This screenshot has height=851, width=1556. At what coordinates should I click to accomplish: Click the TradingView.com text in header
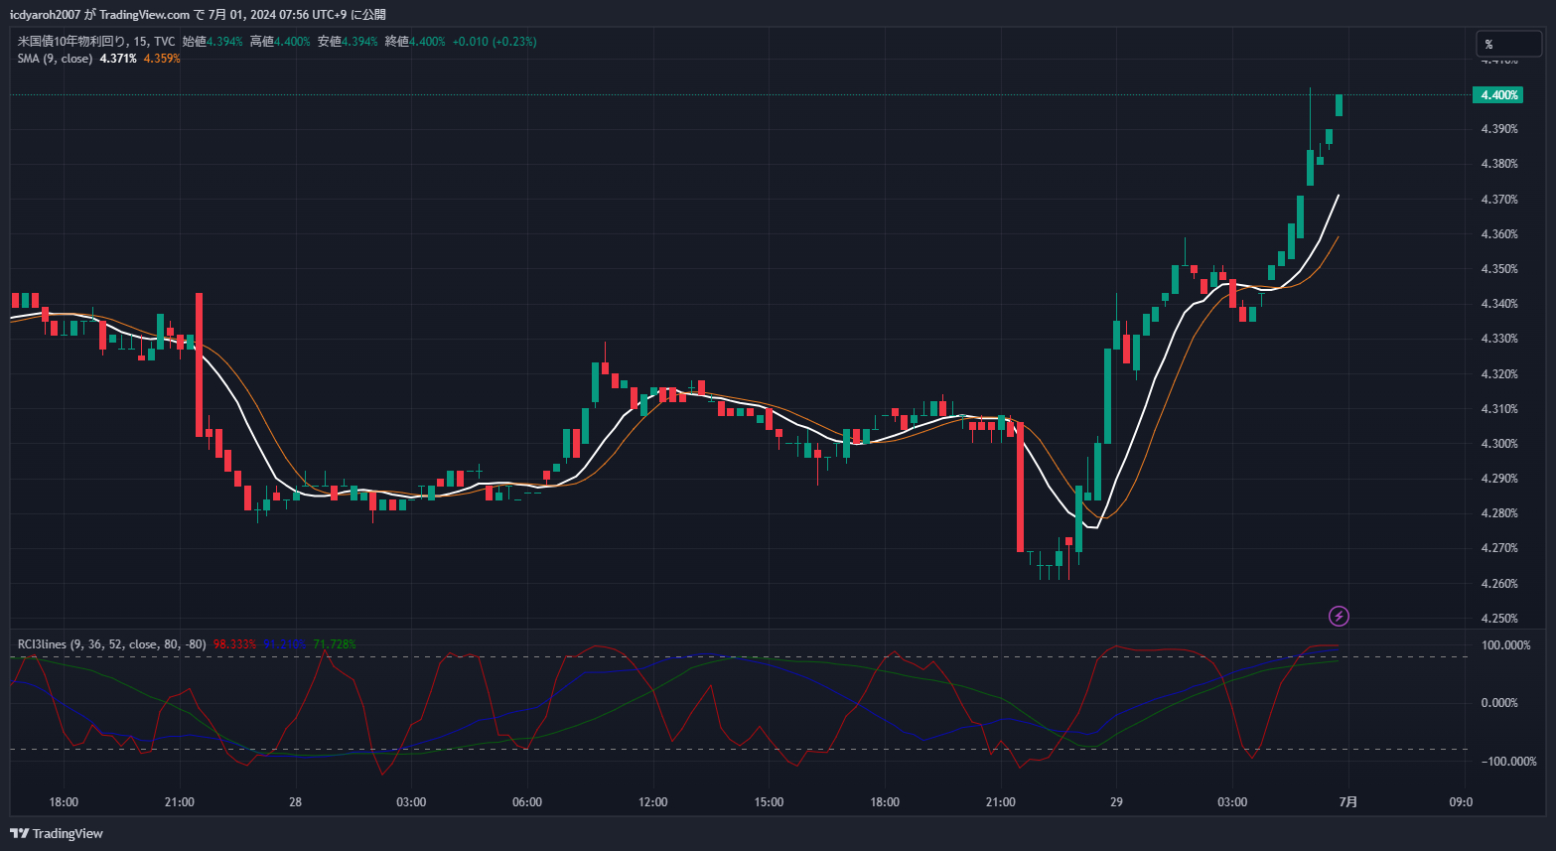click(145, 14)
